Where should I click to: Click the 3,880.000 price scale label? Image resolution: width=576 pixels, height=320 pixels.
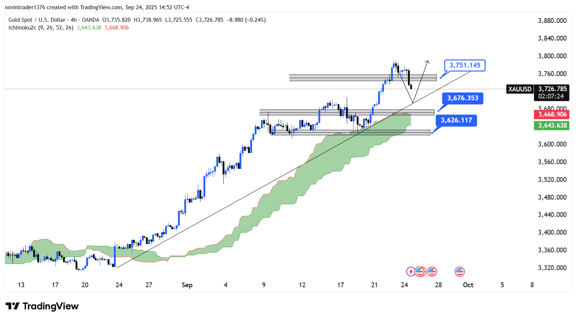tap(552, 21)
